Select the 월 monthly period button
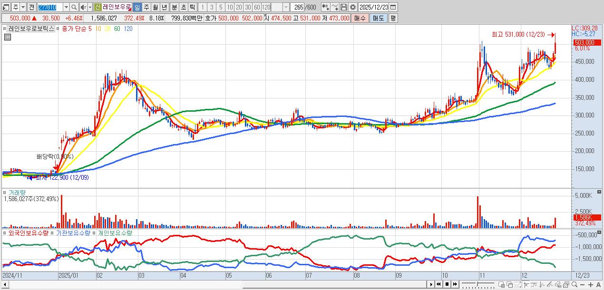604x290 pixels. coord(156,7)
